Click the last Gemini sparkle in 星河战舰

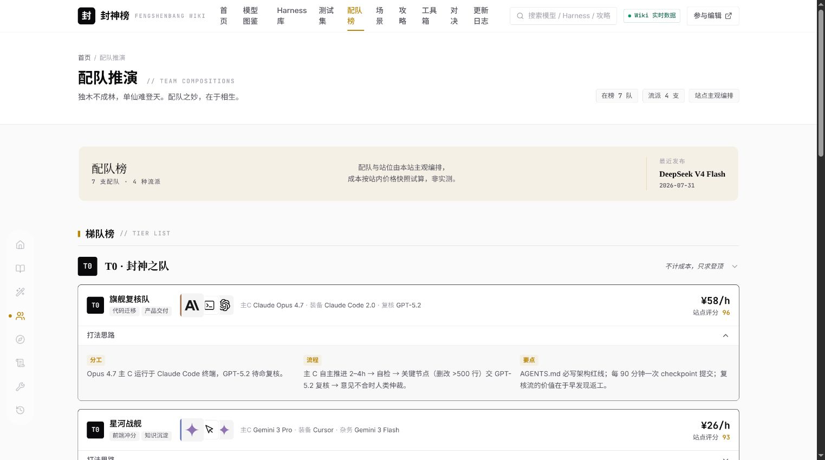[225, 430]
